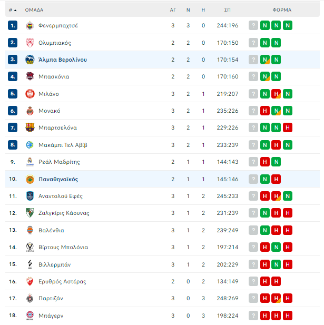Click the Virtus Bologna logo
The height and width of the screenshot is (325, 324).
pos(30,247)
